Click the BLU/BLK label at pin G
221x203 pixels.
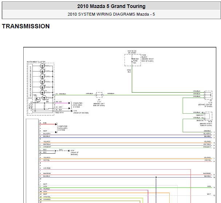click(x=47, y=136)
